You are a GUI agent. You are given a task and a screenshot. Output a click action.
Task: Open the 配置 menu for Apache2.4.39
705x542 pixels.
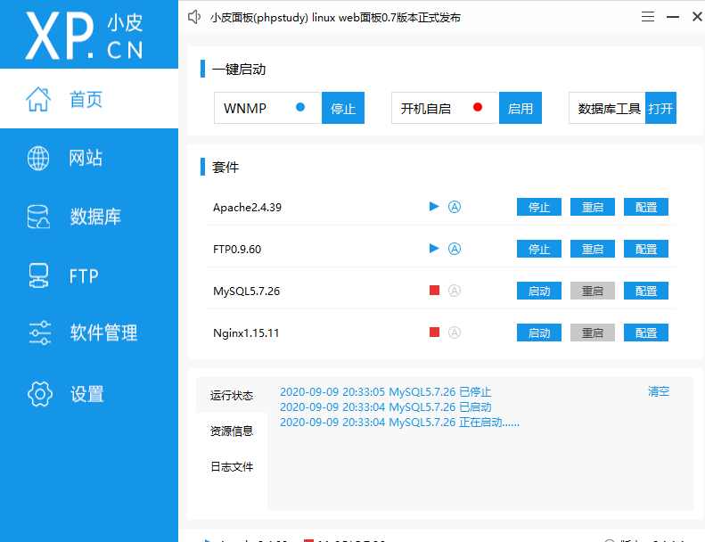[x=645, y=207]
